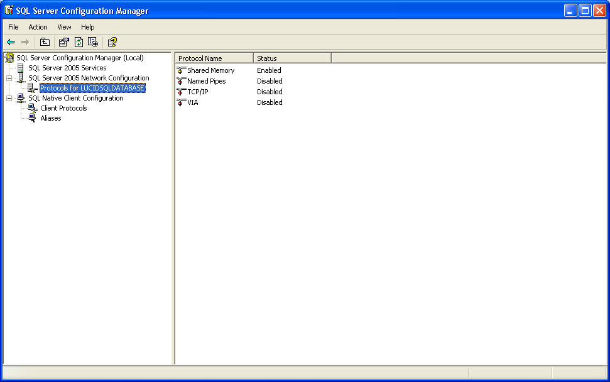
Task: Click Disabled status of VIA
Action: tap(270, 102)
